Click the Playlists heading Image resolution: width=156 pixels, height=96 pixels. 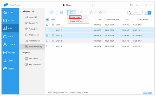click(x=26, y=52)
